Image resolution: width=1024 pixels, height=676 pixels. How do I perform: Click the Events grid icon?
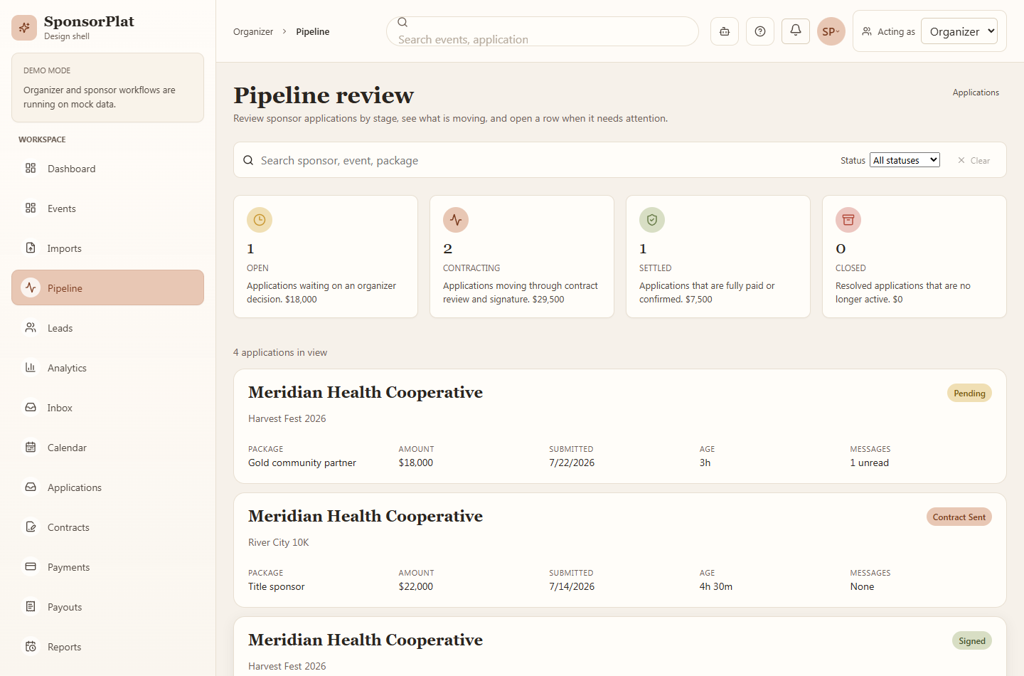coord(31,208)
